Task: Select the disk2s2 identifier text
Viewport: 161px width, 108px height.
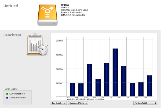Action: [x=65, y=8]
